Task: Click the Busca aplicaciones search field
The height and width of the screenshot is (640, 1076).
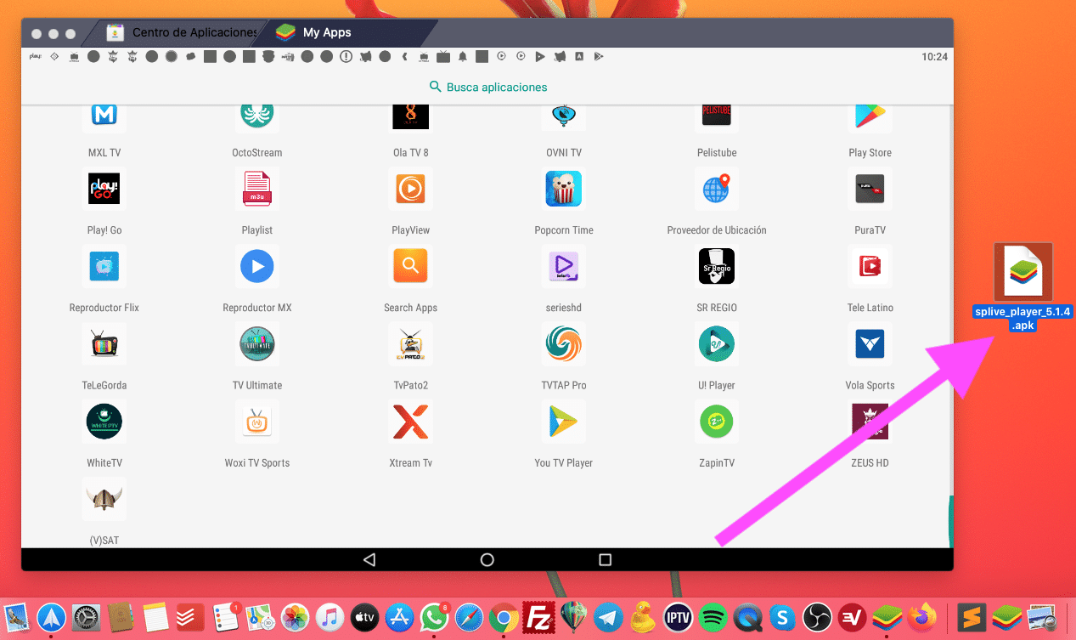Action: [x=487, y=86]
